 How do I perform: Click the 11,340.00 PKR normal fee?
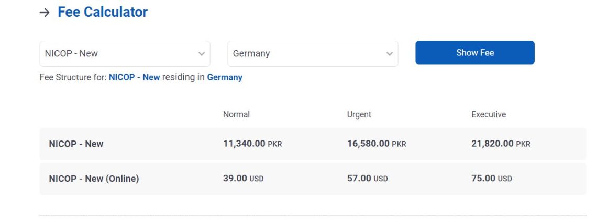pyautogui.click(x=252, y=144)
